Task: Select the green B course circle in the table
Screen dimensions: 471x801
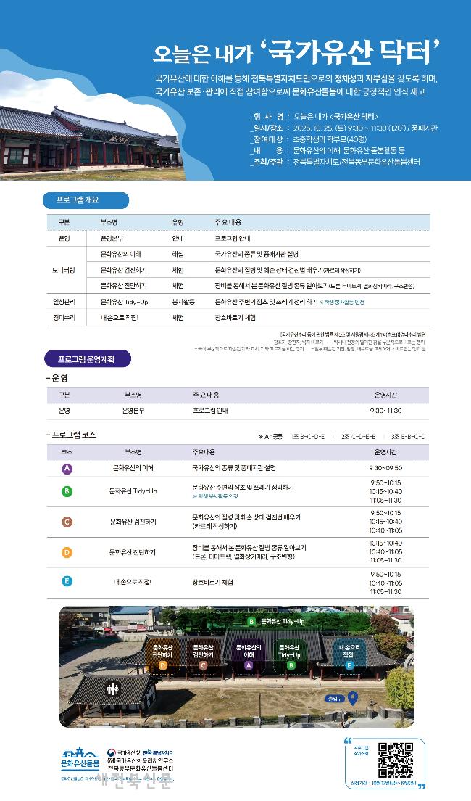Action: point(67,491)
